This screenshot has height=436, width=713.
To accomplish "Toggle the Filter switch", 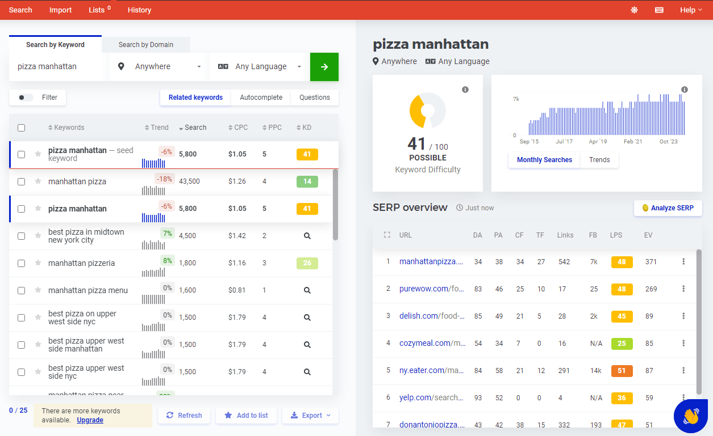I will coord(26,98).
